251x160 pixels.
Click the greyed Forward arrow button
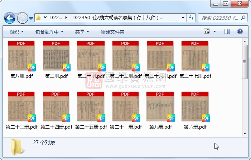22,18
